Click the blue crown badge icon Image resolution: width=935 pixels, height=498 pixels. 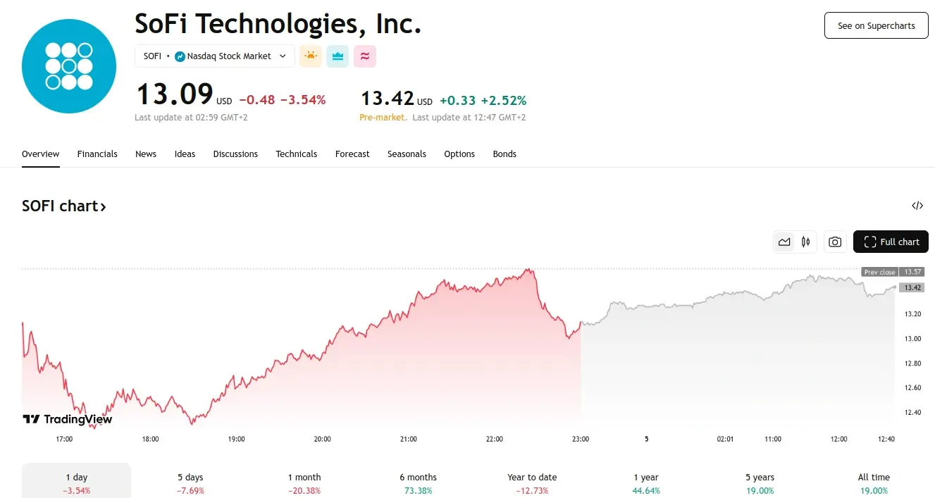tap(338, 56)
